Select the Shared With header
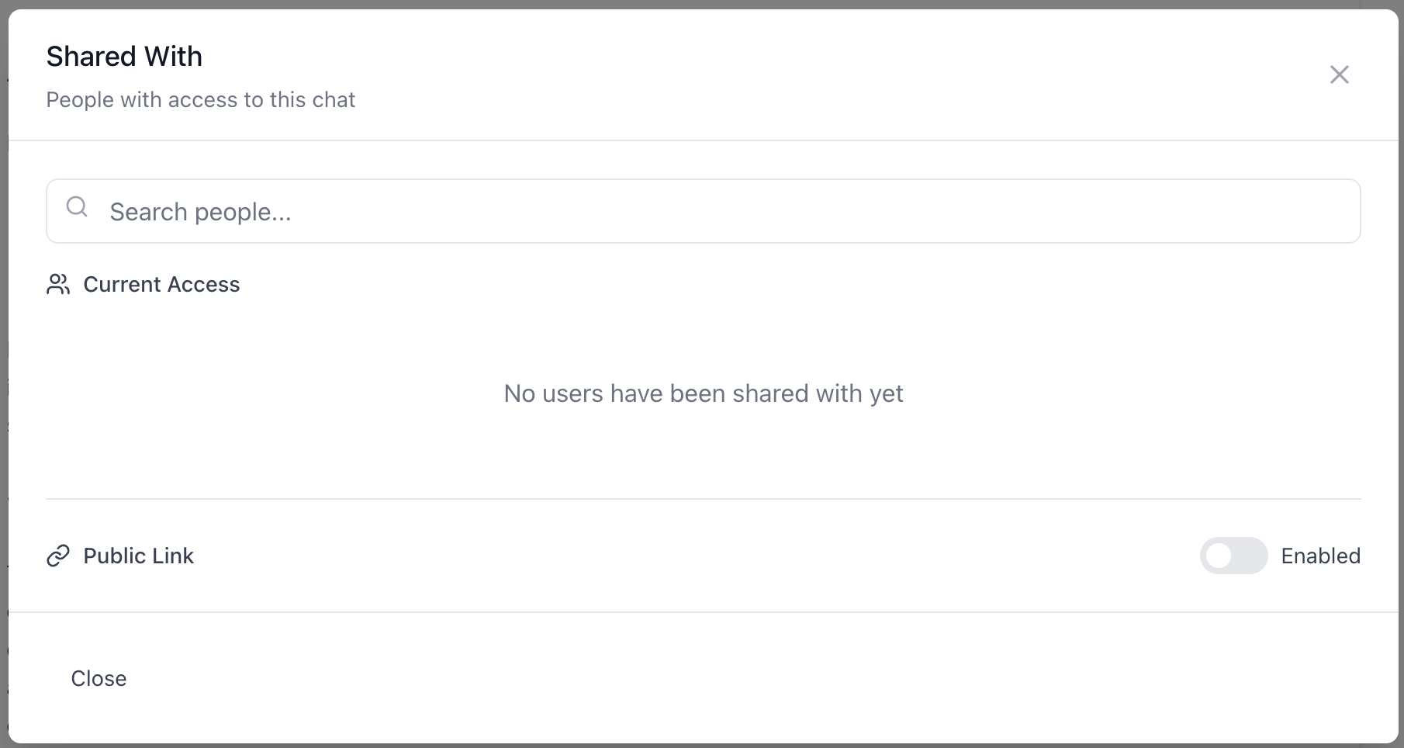The image size is (1404, 748). tap(124, 55)
